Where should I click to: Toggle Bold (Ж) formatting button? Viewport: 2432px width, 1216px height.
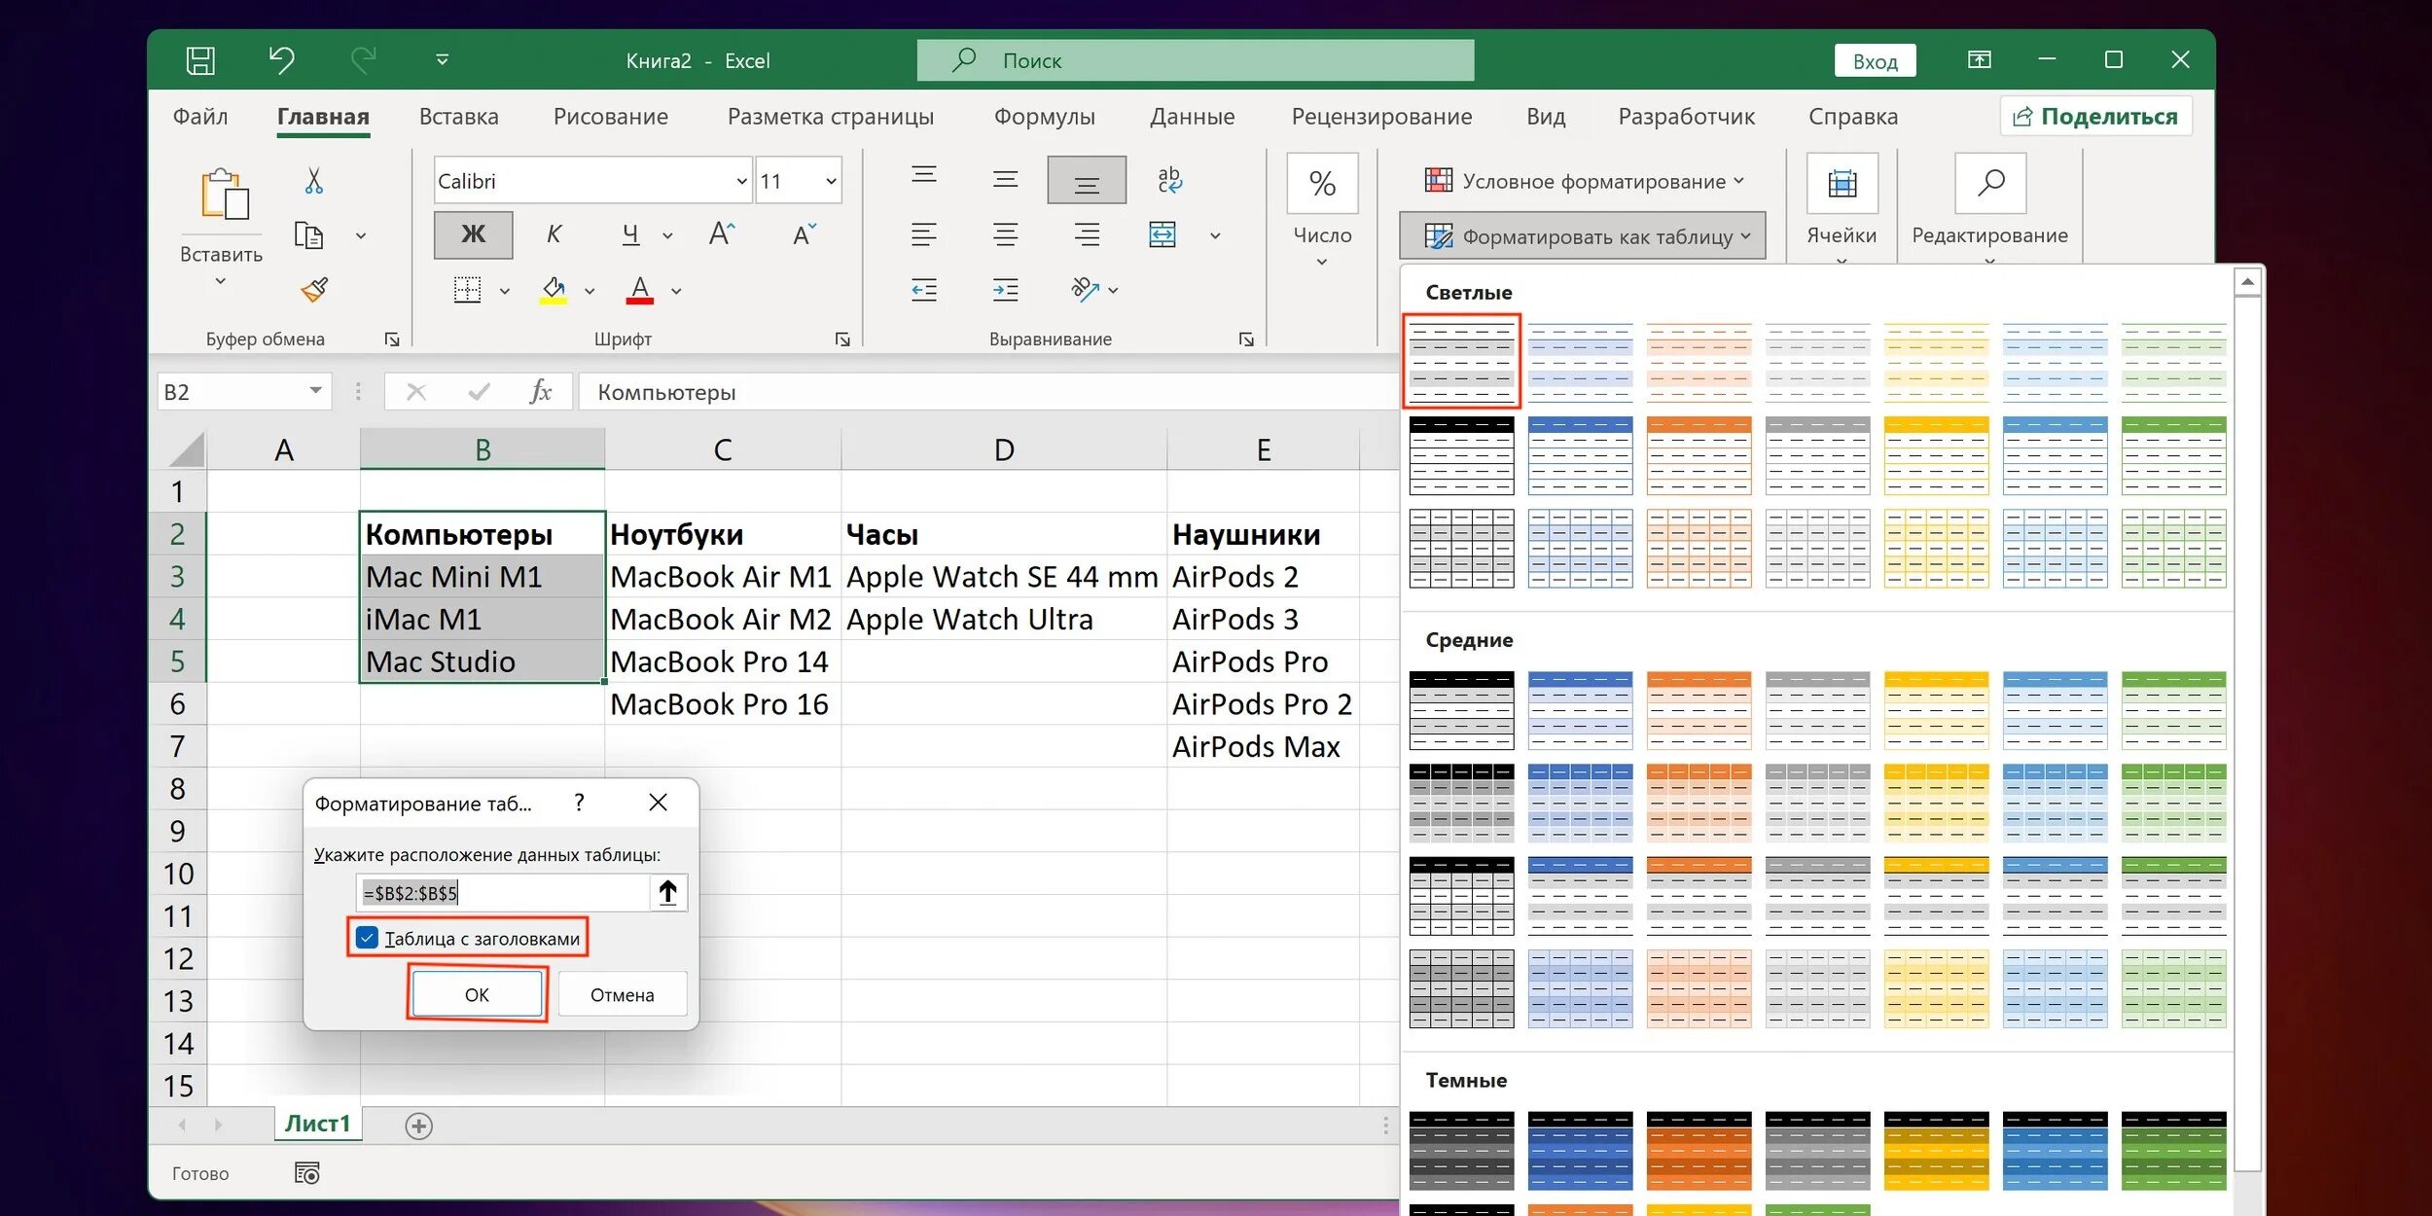[x=473, y=234]
